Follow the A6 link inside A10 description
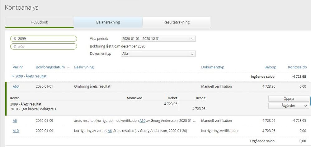Viewport: 311px width, 147px height. point(110,131)
